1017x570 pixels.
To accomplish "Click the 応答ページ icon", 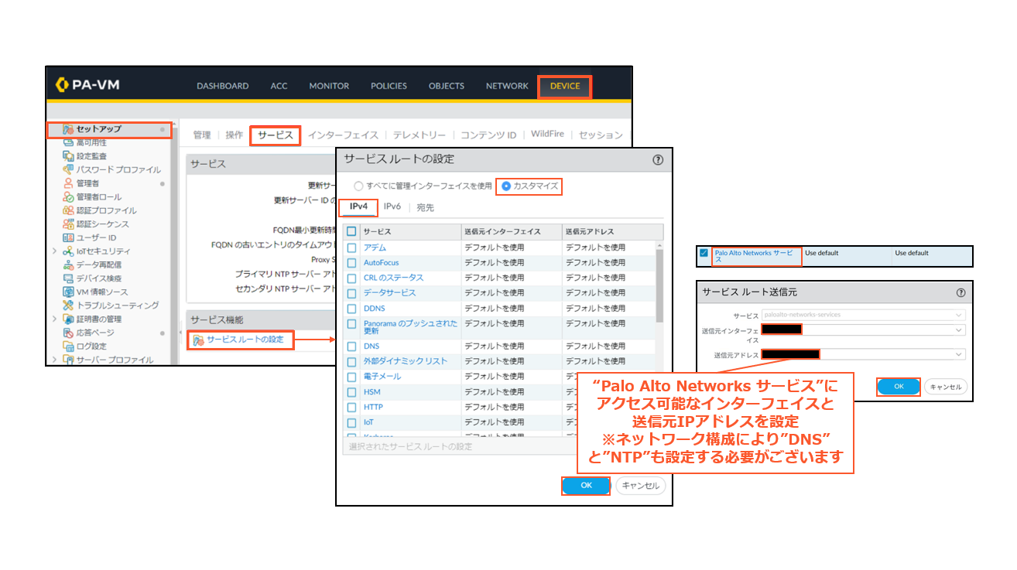I will pos(68,333).
